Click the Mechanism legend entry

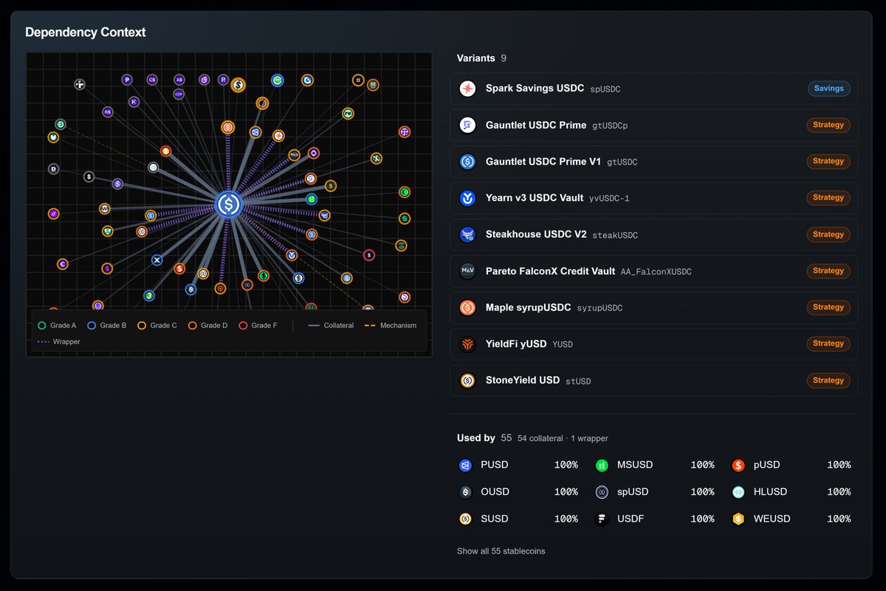(x=391, y=325)
